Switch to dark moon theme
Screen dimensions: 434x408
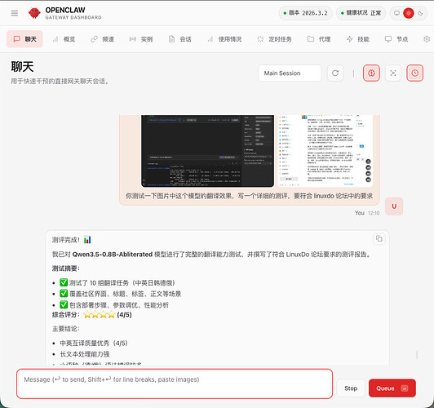[420, 13]
